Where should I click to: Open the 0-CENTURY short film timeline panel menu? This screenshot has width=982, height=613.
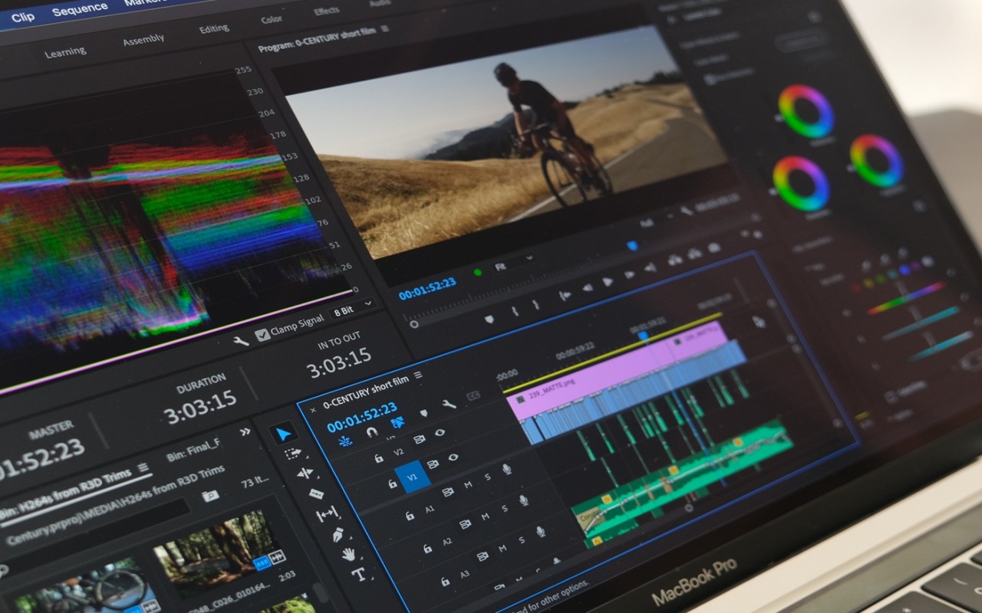pos(418,375)
